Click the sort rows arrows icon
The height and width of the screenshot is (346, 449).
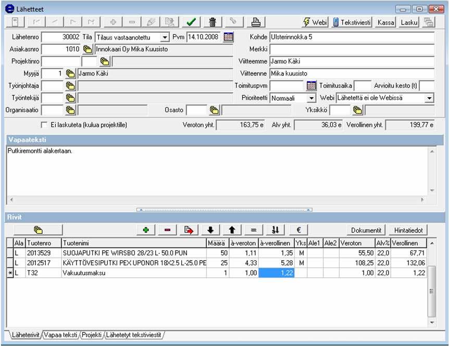point(275,230)
